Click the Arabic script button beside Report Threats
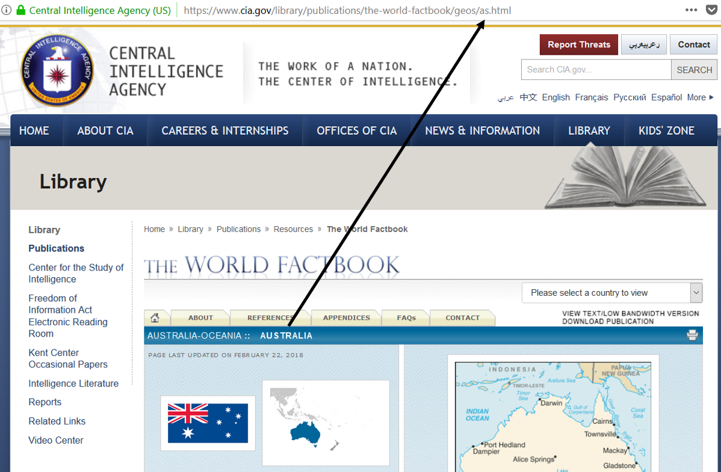 tap(644, 44)
